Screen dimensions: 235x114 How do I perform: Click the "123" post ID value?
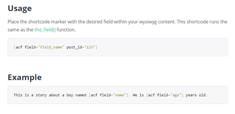click(90, 47)
